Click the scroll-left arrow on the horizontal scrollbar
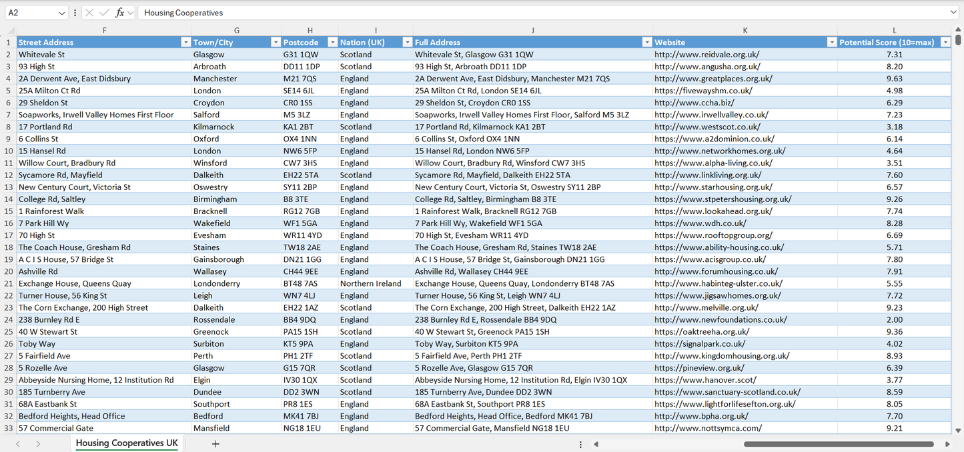964x452 pixels. [596, 443]
